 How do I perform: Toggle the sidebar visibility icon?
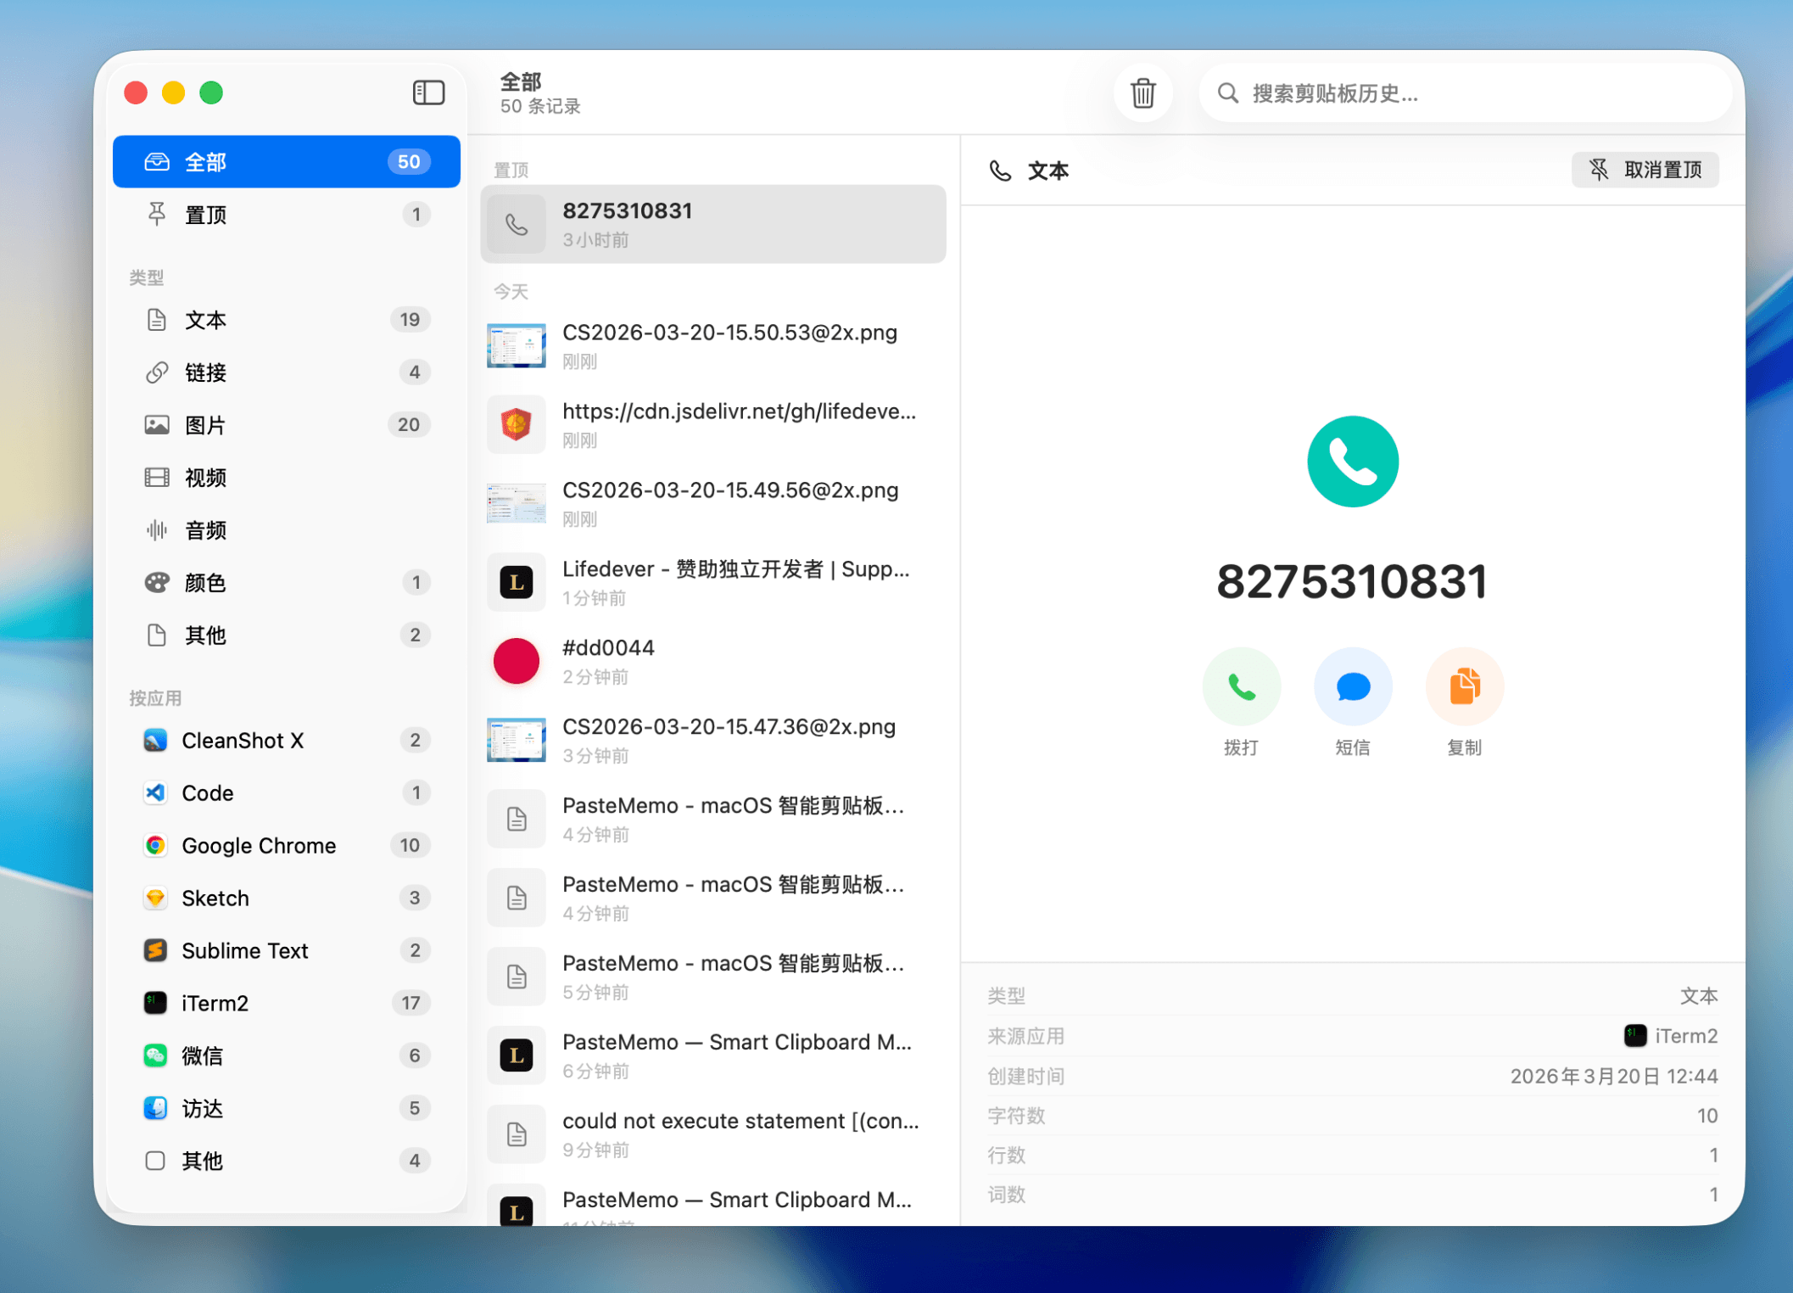tap(428, 92)
